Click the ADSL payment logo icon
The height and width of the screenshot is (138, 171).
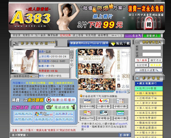click(104, 101)
